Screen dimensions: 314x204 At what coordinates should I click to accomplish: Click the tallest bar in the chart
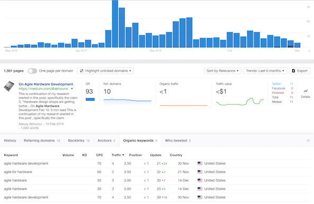[115, 24]
